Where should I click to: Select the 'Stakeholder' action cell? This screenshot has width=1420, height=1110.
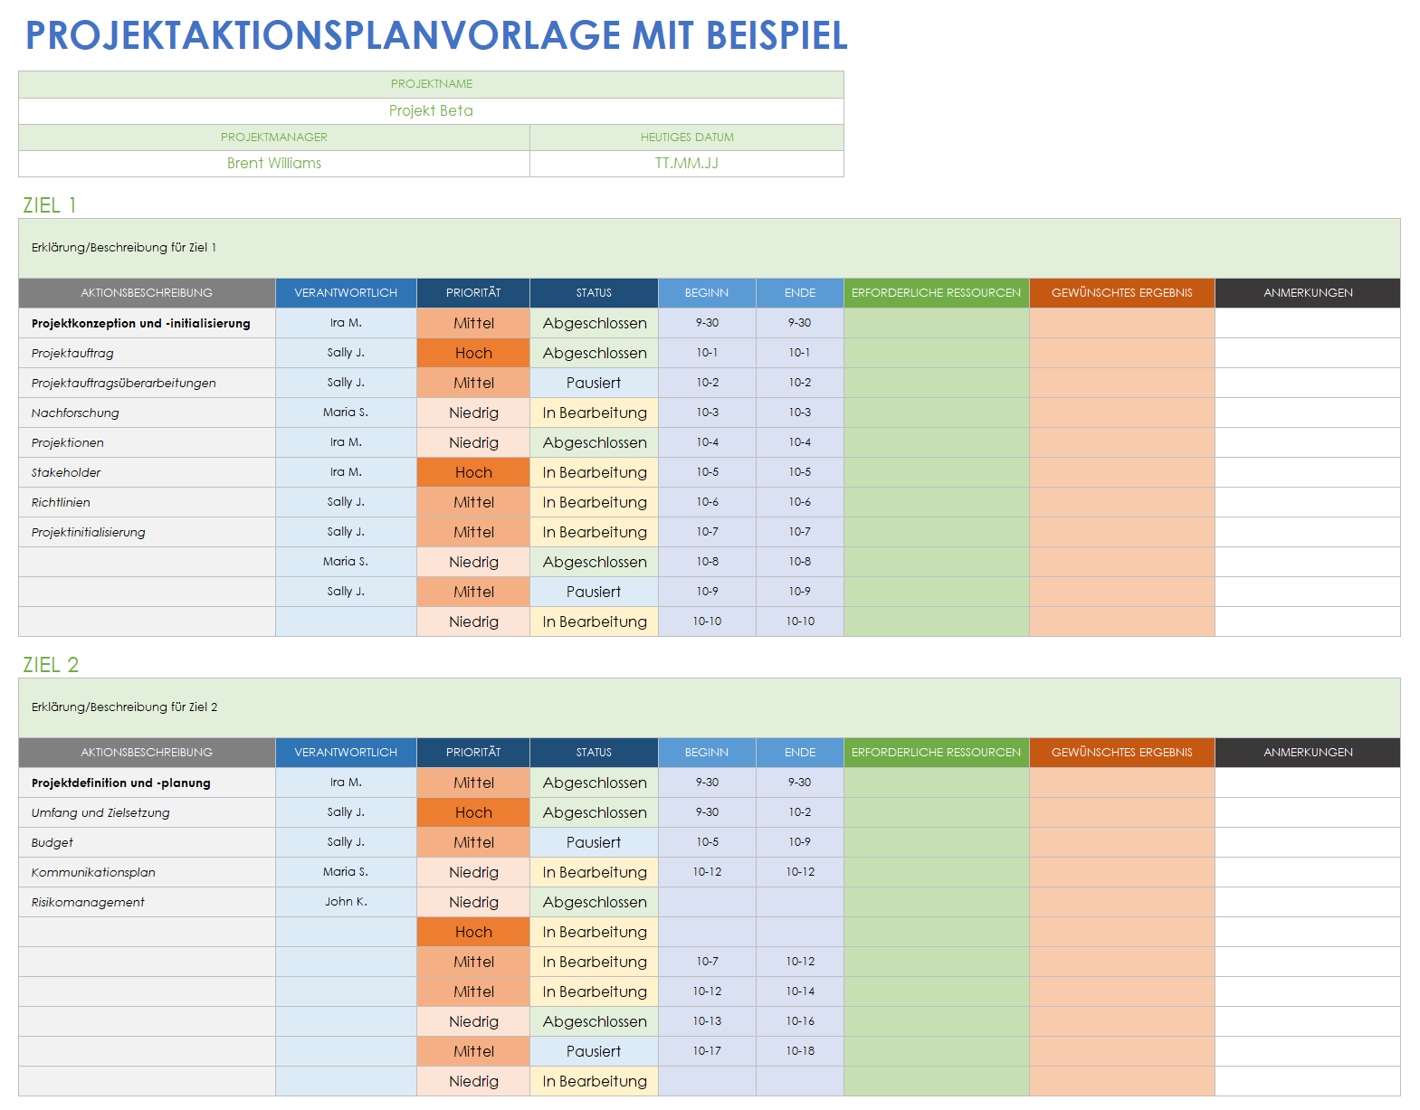tap(147, 472)
